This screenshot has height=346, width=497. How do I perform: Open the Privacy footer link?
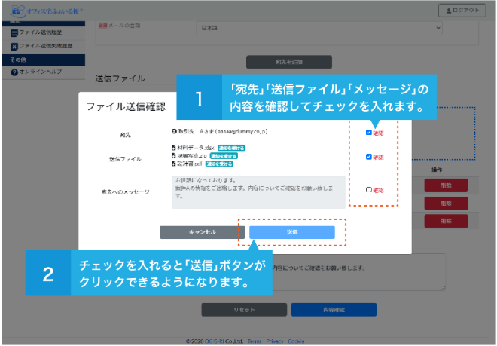point(275,341)
